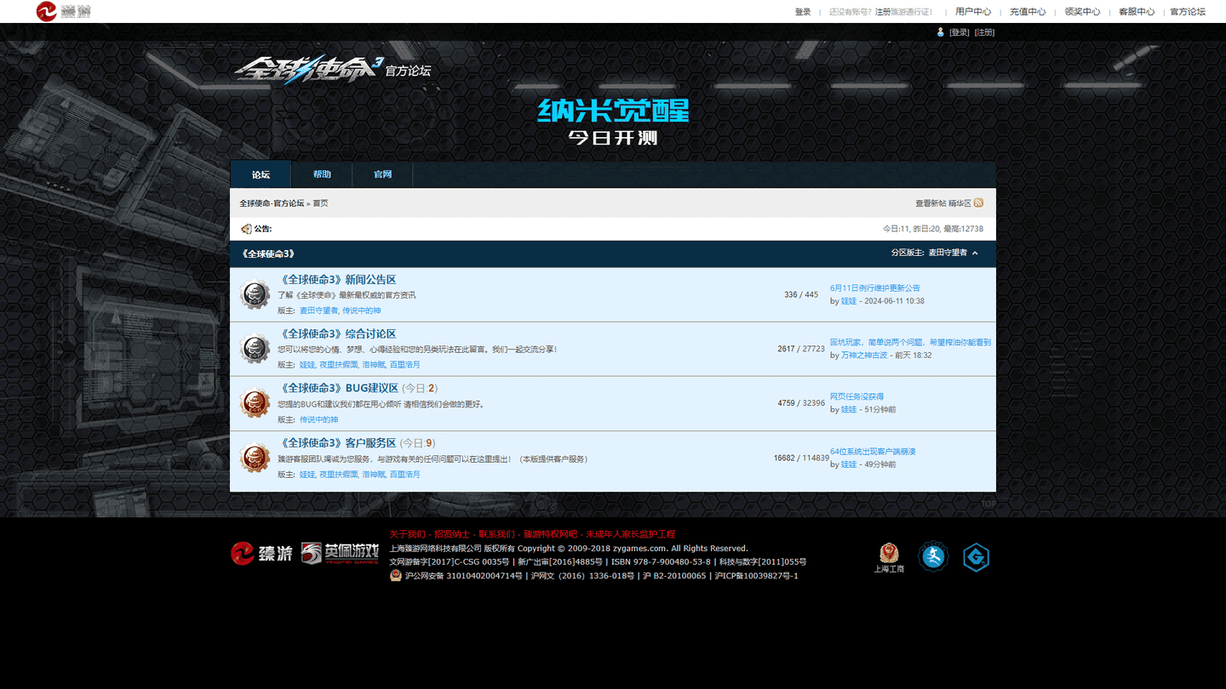
Task: Click moderator 百里浩月 in 客户服务区 row
Action: [404, 475]
